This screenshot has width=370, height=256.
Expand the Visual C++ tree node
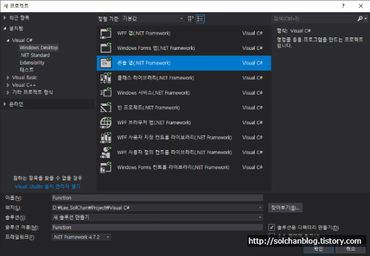[x=8, y=85]
